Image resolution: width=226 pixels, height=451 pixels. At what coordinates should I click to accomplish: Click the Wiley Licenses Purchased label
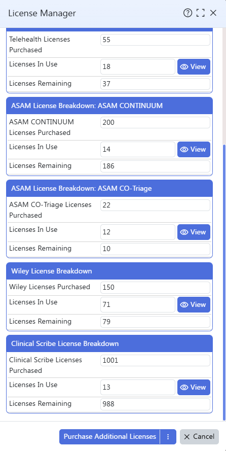click(x=50, y=287)
